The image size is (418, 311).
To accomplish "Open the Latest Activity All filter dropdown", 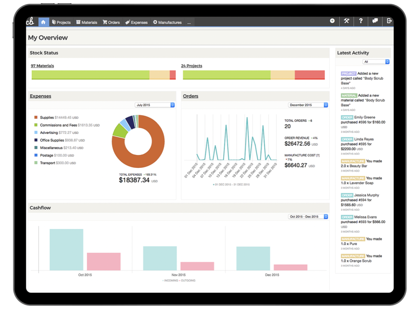I will 376,62.
